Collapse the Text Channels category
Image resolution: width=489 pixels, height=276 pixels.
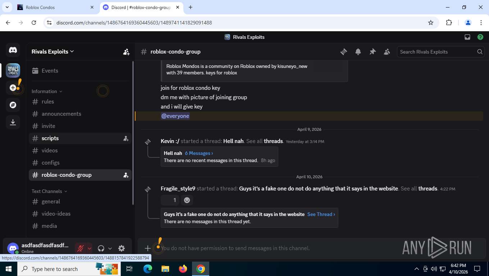pos(49,191)
